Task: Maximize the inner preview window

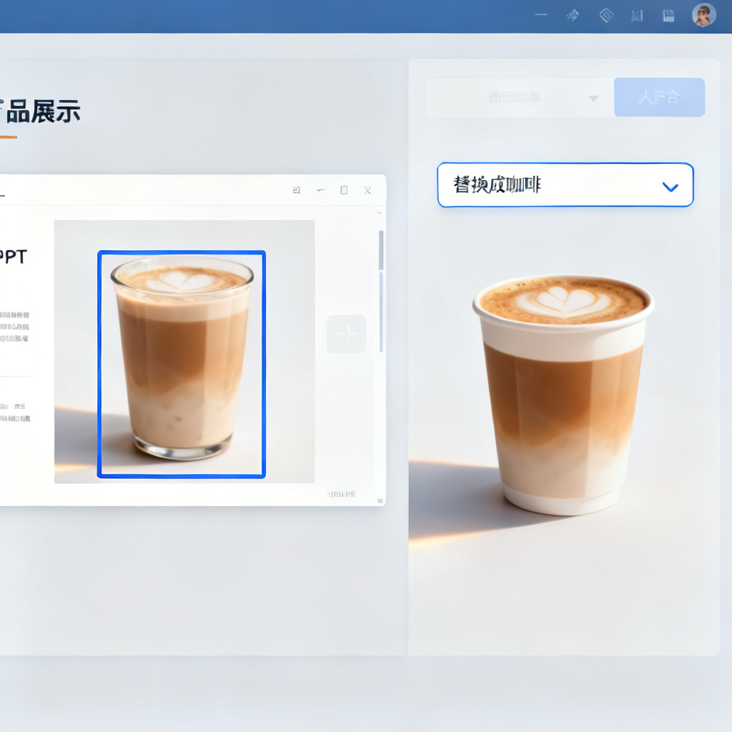Action: 344,190
